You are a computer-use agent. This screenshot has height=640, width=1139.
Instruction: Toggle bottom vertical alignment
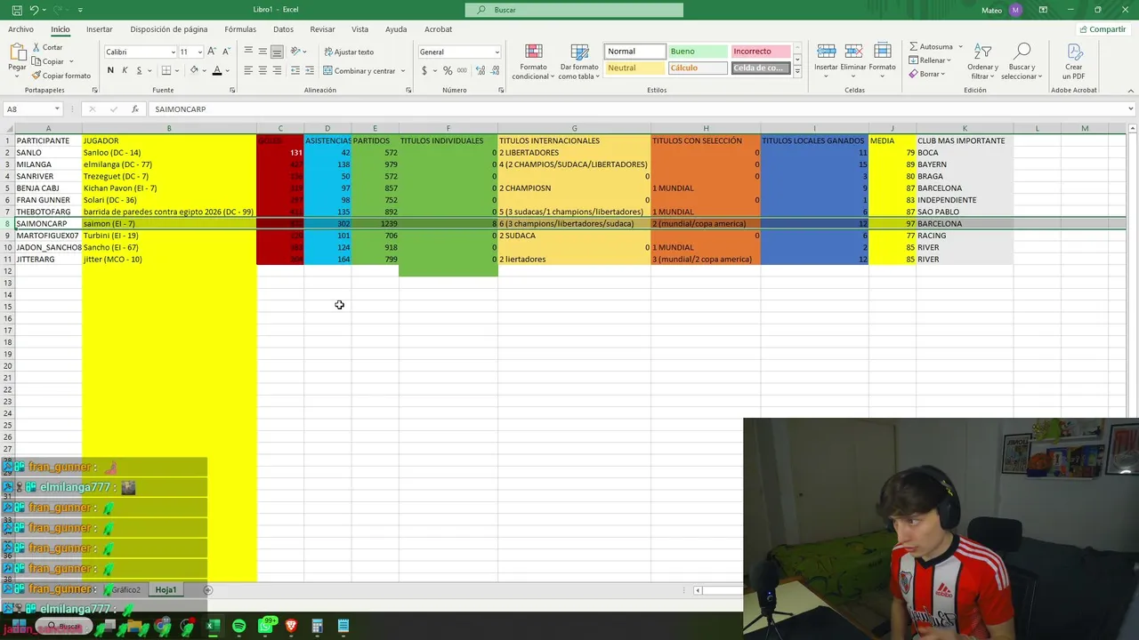coord(277,52)
